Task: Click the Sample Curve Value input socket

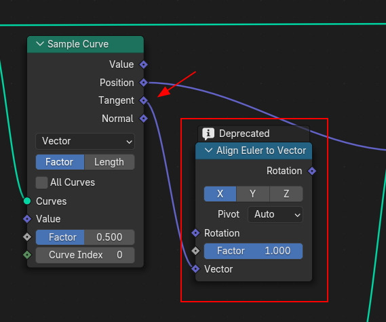Action: coord(27,219)
